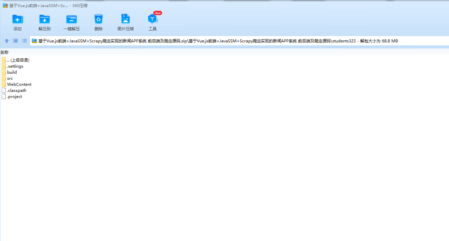The width and height of the screenshot is (449, 241).
Task: Click the .classpath file icon
Action: coord(4,90)
